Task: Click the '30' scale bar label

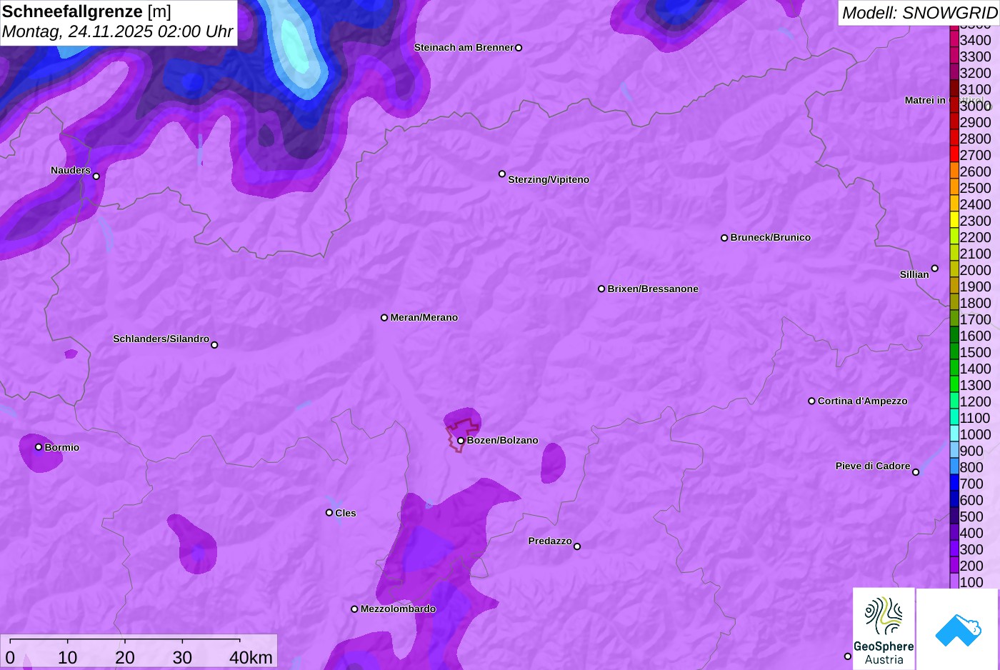Action: pyautogui.click(x=182, y=657)
